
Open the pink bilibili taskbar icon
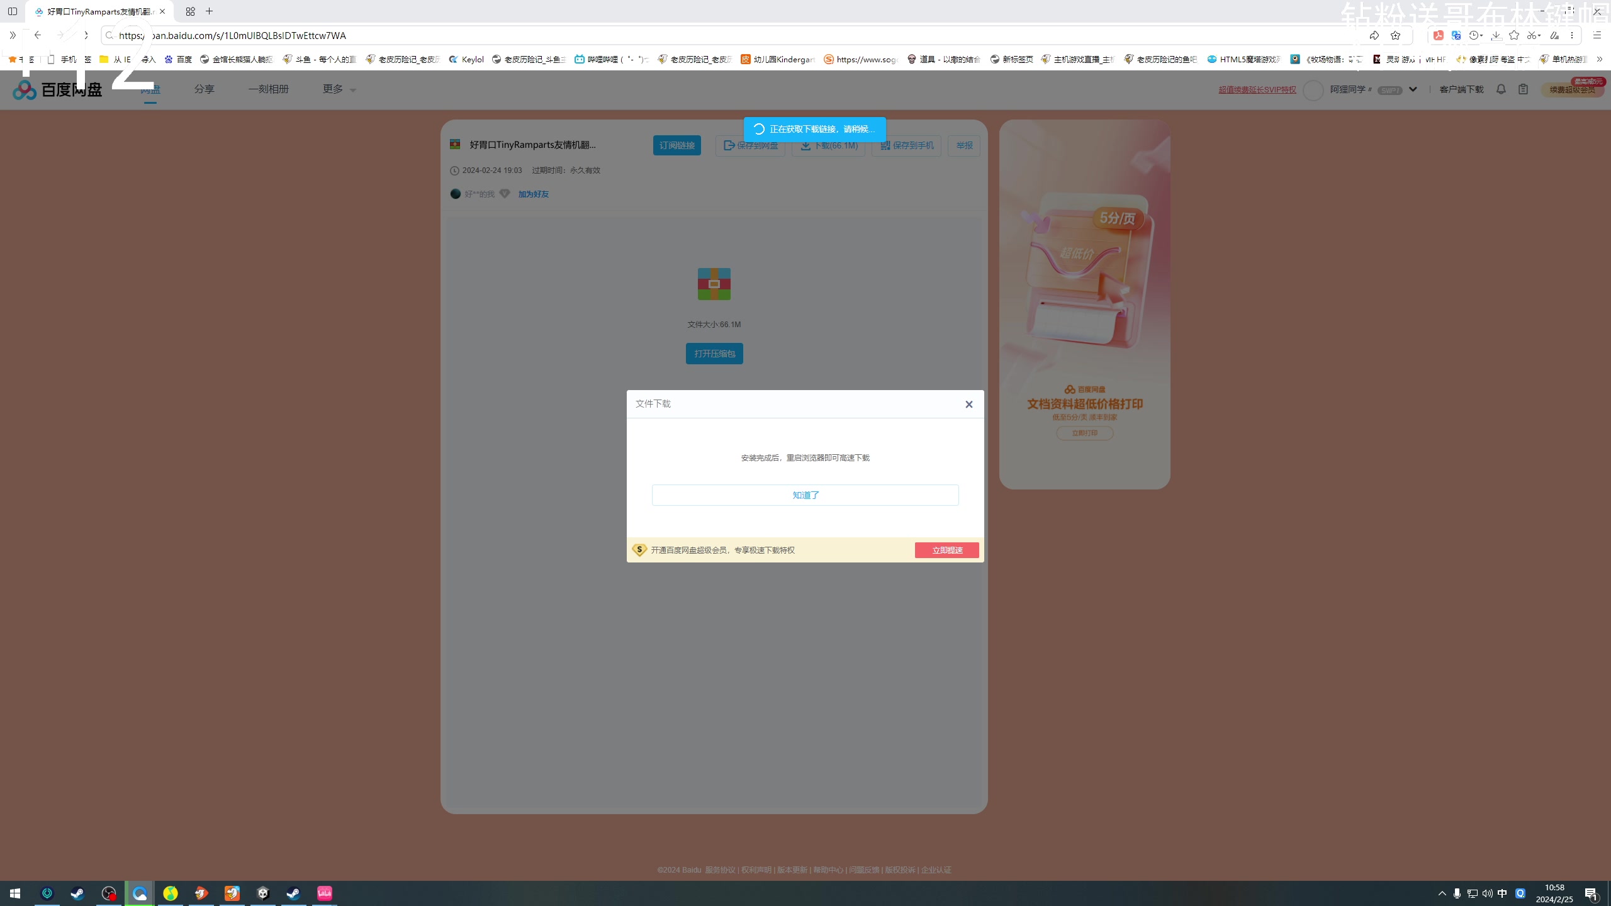pyautogui.click(x=325, y=893)
